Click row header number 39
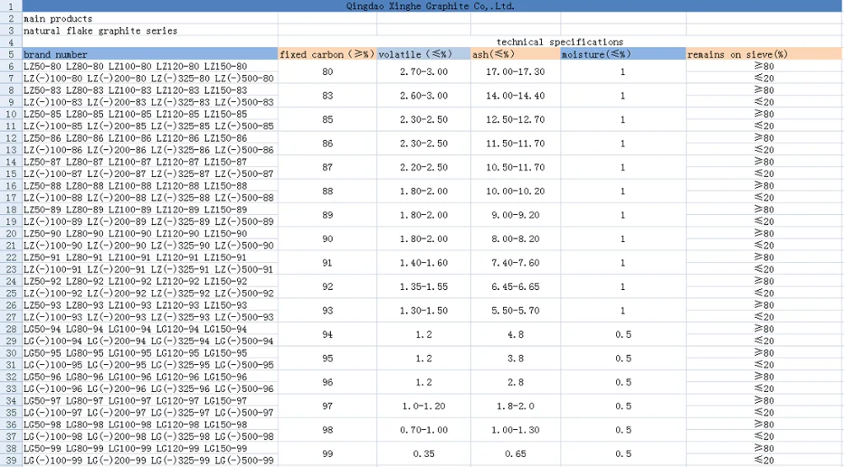This screenshot has width=844, height=467. tap(11, 460)
